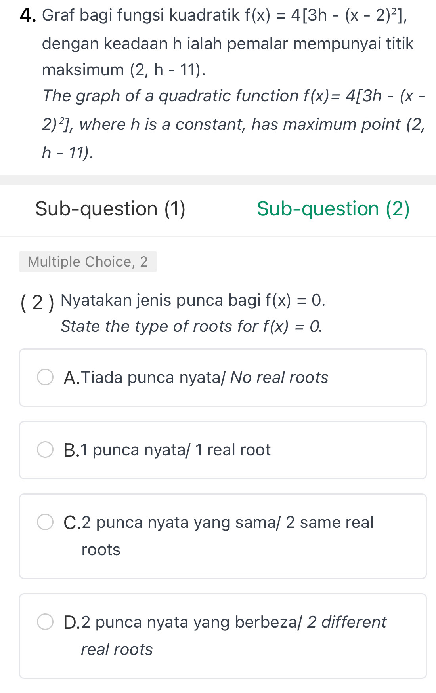Image resolution: width=436 pixels, height=693 pixels.
Task: Click the italic "State the type of roots" line
Action: pos(159,326)
